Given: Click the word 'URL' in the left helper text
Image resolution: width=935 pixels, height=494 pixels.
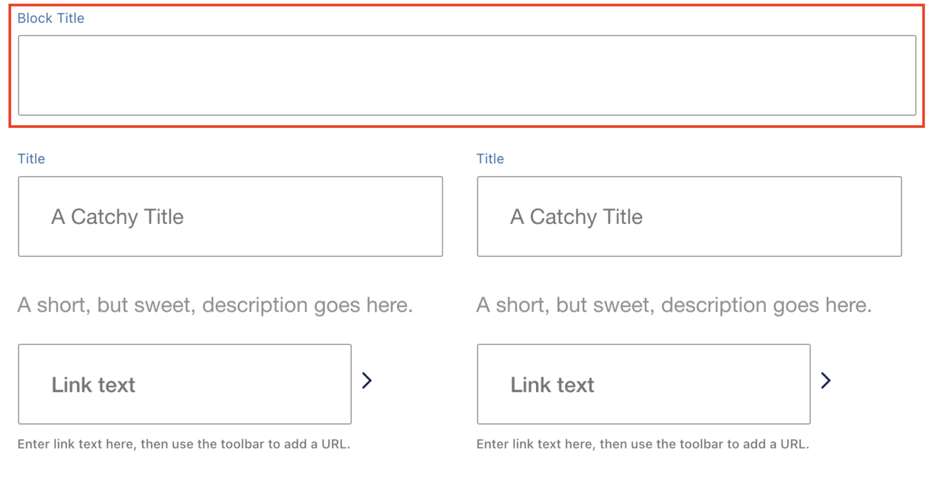Looking at the screenshot, I should click(x=334, y=444).
